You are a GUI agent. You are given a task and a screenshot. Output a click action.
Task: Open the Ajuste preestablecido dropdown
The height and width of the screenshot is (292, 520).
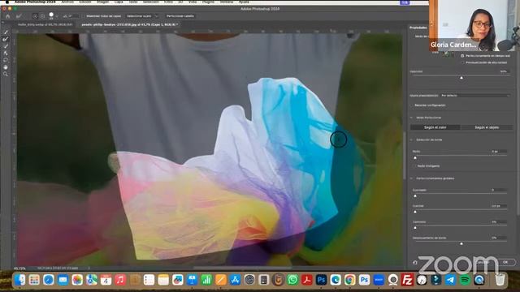(475, 96)
